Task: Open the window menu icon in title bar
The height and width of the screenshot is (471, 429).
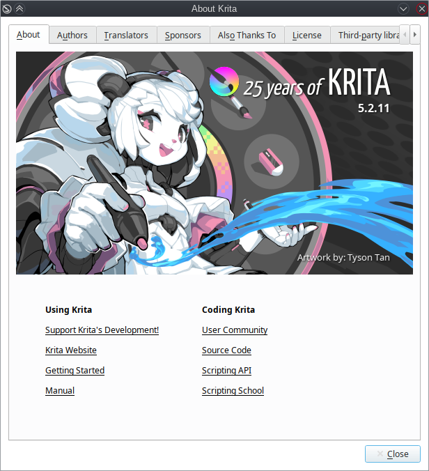Action: (x=7, y=8)
